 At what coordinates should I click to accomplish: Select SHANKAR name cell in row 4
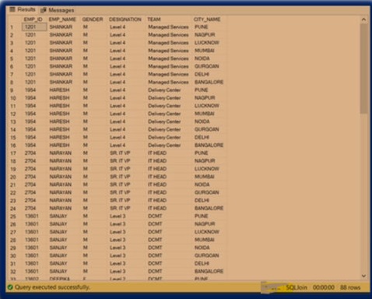[x=61, y=51]
